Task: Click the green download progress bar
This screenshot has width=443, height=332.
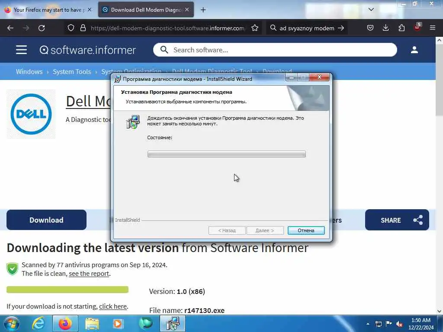Action: (67, 289)
